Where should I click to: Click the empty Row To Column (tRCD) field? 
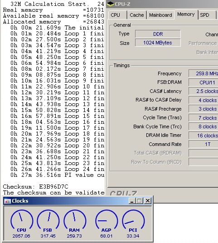(203, 162)
